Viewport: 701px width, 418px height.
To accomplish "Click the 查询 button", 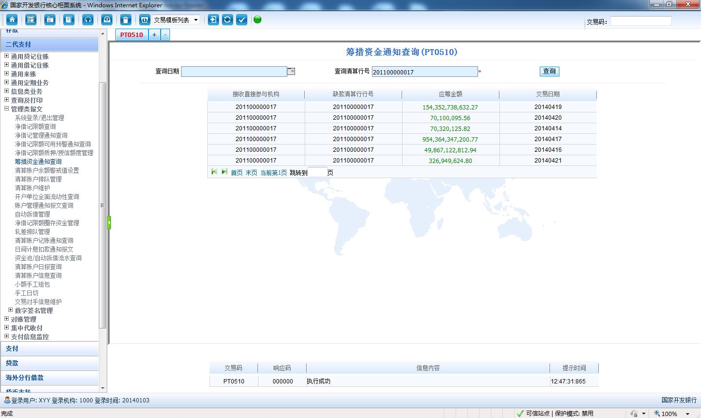I will click(x=549, y=71).
